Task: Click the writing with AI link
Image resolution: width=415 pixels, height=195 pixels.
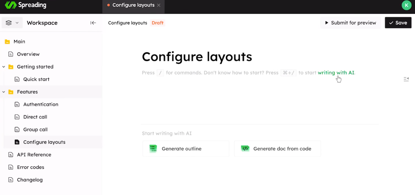Action: click(x=336, y=73)
